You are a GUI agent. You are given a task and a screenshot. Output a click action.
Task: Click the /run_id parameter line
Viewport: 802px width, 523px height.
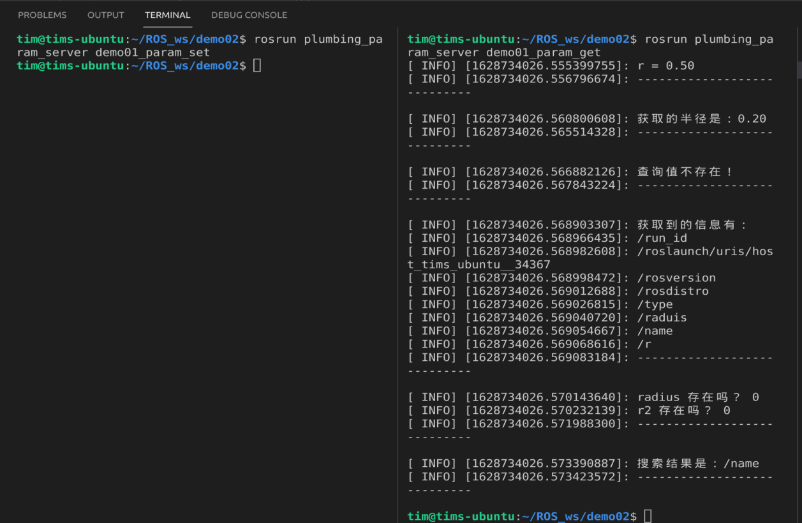click(x=662, y=238)
